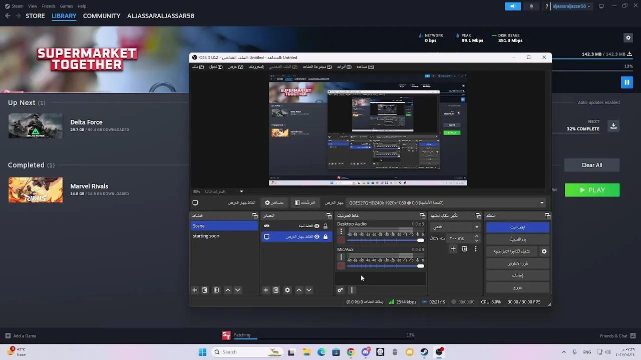Open Steam announcements megaphone button
This screenshot has width=641, height=360.
click(512, 6)
